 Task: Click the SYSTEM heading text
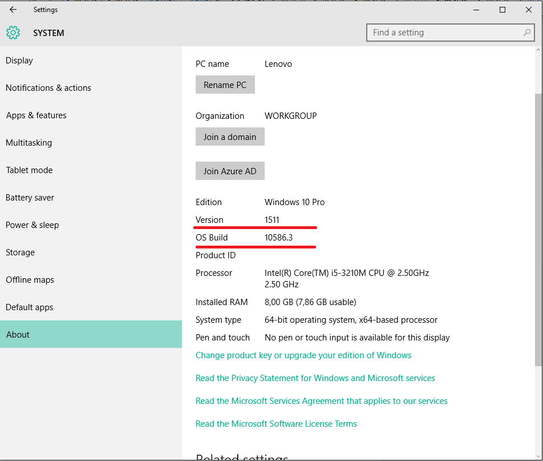click(x=48, y=33)
